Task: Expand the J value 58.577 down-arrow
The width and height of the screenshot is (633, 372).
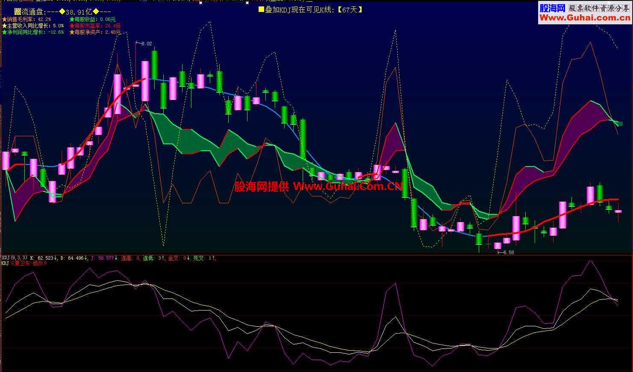Action: click(x=116, y=258)
